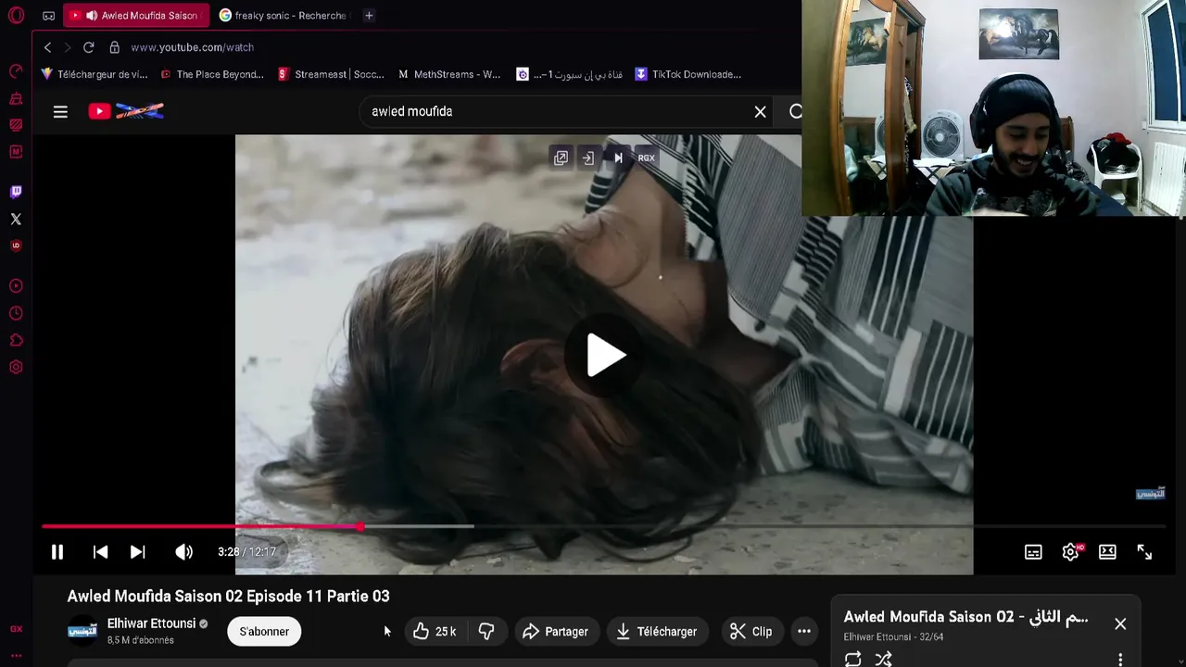Reload the current page
This screenshot has width=1186, height=667.
pyautogui.click(x=88, y=47)
